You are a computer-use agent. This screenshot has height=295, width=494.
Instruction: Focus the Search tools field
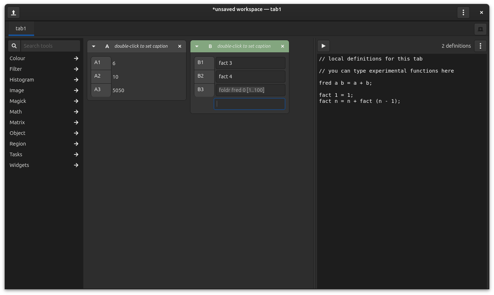(x=50, y=46)
